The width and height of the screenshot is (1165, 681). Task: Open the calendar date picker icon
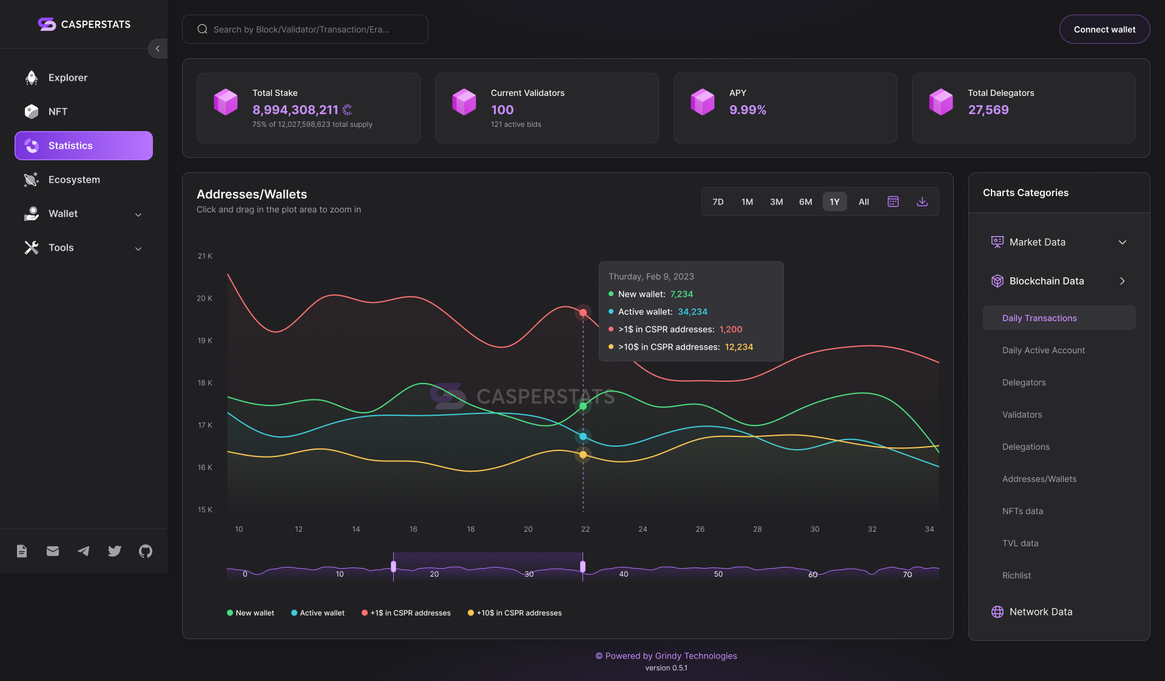coord(893,202)
